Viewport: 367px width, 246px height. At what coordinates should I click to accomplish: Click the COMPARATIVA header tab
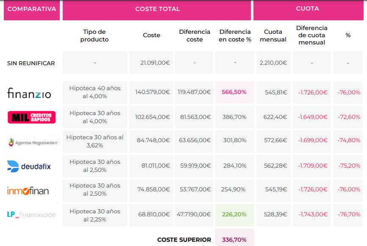(32, 9)
